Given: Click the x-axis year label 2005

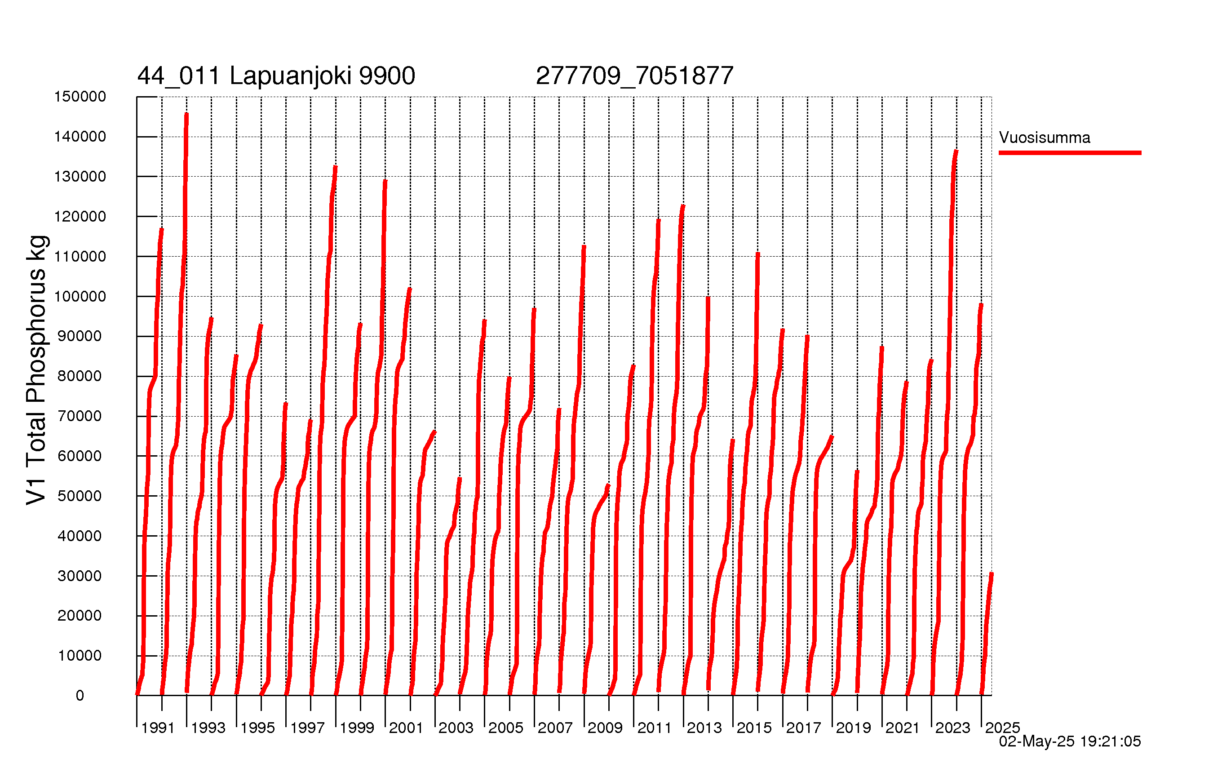Looking at the screenshot, I should coord(506,728).
